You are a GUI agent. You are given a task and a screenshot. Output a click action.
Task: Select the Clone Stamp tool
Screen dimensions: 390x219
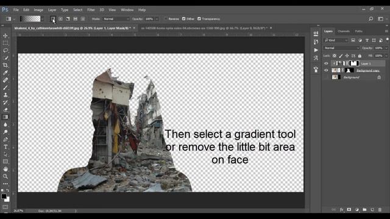[5, 95]
